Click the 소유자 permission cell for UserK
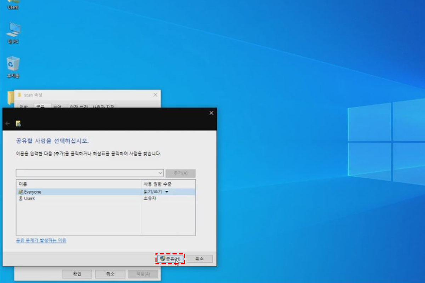425x283 pixels. coord(150,198)
